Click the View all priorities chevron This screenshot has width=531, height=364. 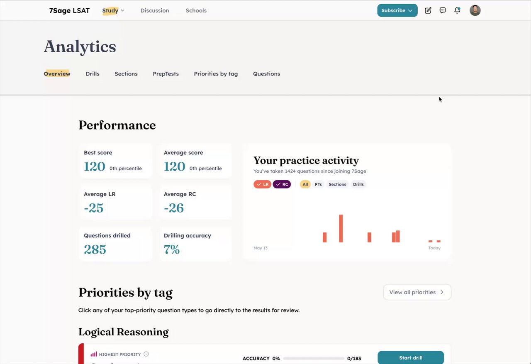coord(442,292)
